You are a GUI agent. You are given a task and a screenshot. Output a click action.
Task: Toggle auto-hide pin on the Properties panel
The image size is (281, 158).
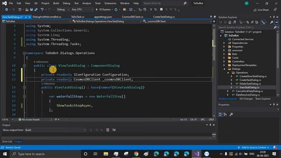(x=274, y=104)
